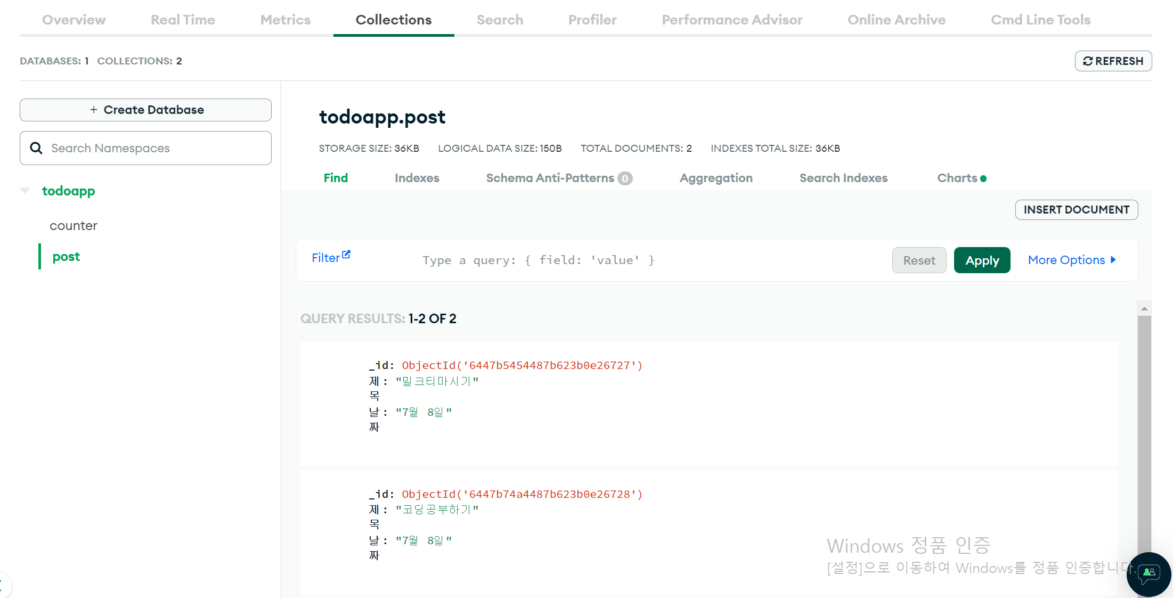Click the 0 badge on Schema Anti-Patterns
Image resolution: width=1173 pixels, height=598 pixels.
click(625, 178)
